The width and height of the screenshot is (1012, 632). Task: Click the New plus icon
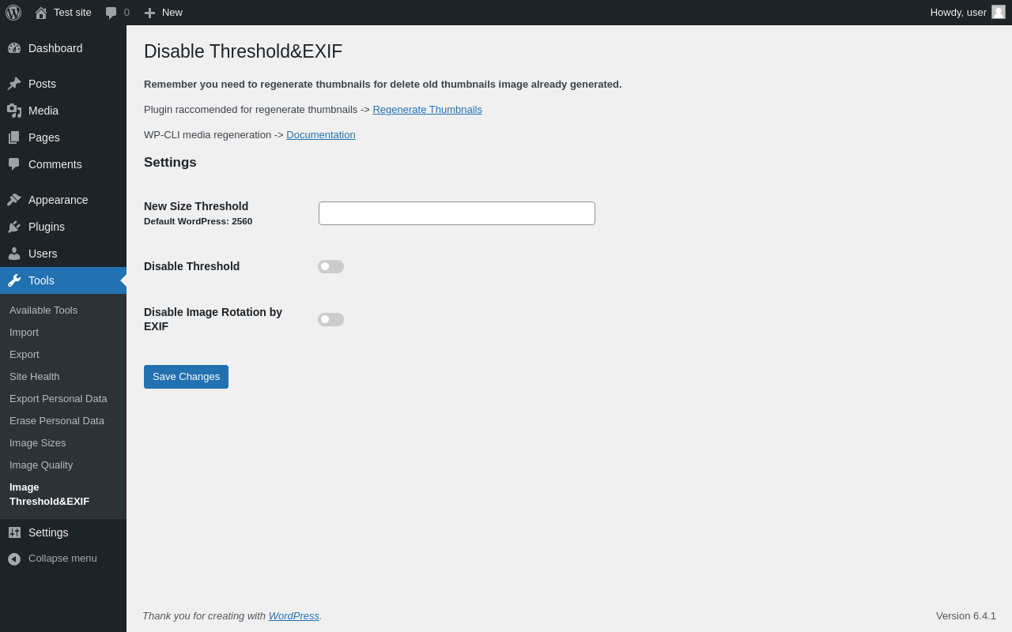(x=149, y=13)
